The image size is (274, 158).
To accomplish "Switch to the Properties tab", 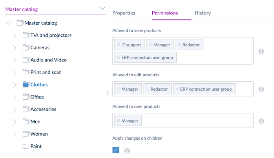I will pyautogui.click(x=124, y=13).
